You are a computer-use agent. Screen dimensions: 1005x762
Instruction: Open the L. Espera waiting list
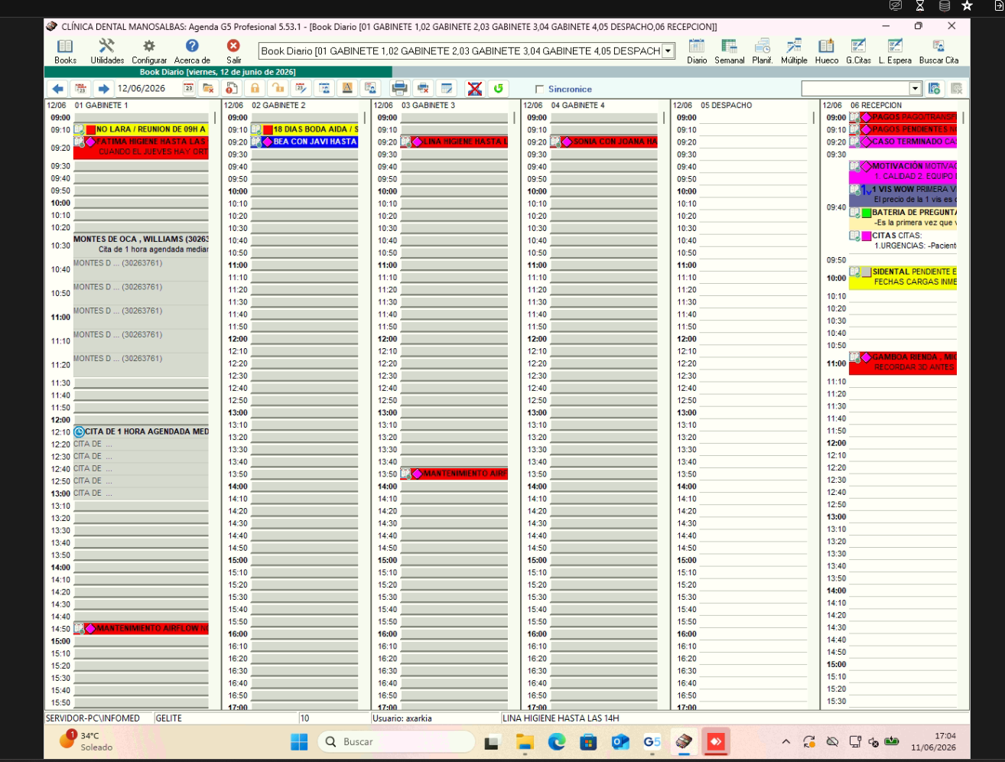point(895,51)
